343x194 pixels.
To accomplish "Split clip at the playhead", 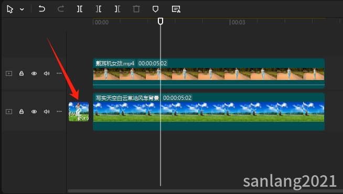I will [80, 9].
